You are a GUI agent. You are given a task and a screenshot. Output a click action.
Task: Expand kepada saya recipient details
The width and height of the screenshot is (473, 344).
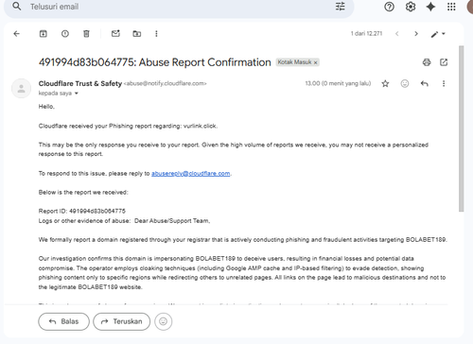tap(77, 94)
